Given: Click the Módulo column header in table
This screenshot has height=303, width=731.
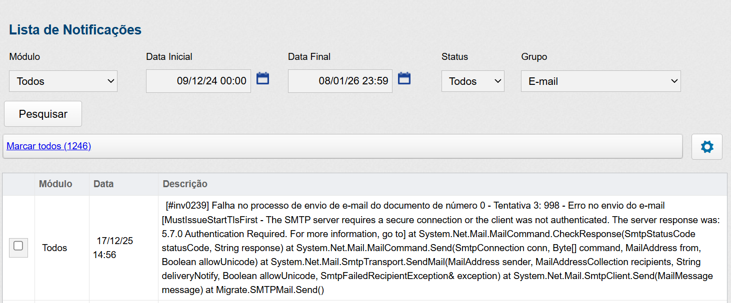Looking at the screenshot, I should pyautogui.click(x=55, y=184).
